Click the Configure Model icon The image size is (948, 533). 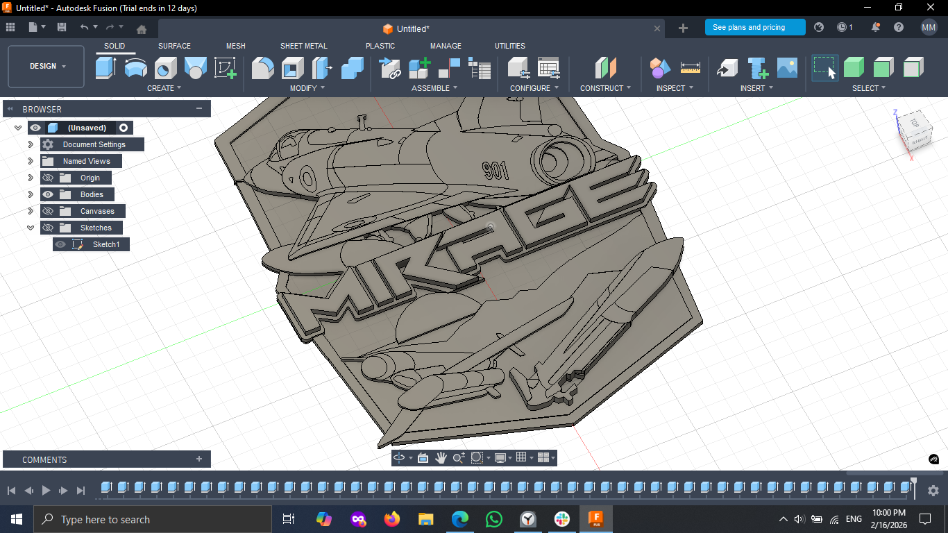point(518,67)
